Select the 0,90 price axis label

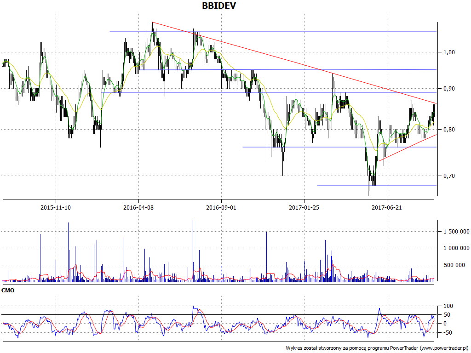449,89
